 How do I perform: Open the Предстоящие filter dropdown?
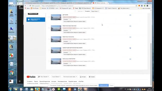(x=95, y=11)
